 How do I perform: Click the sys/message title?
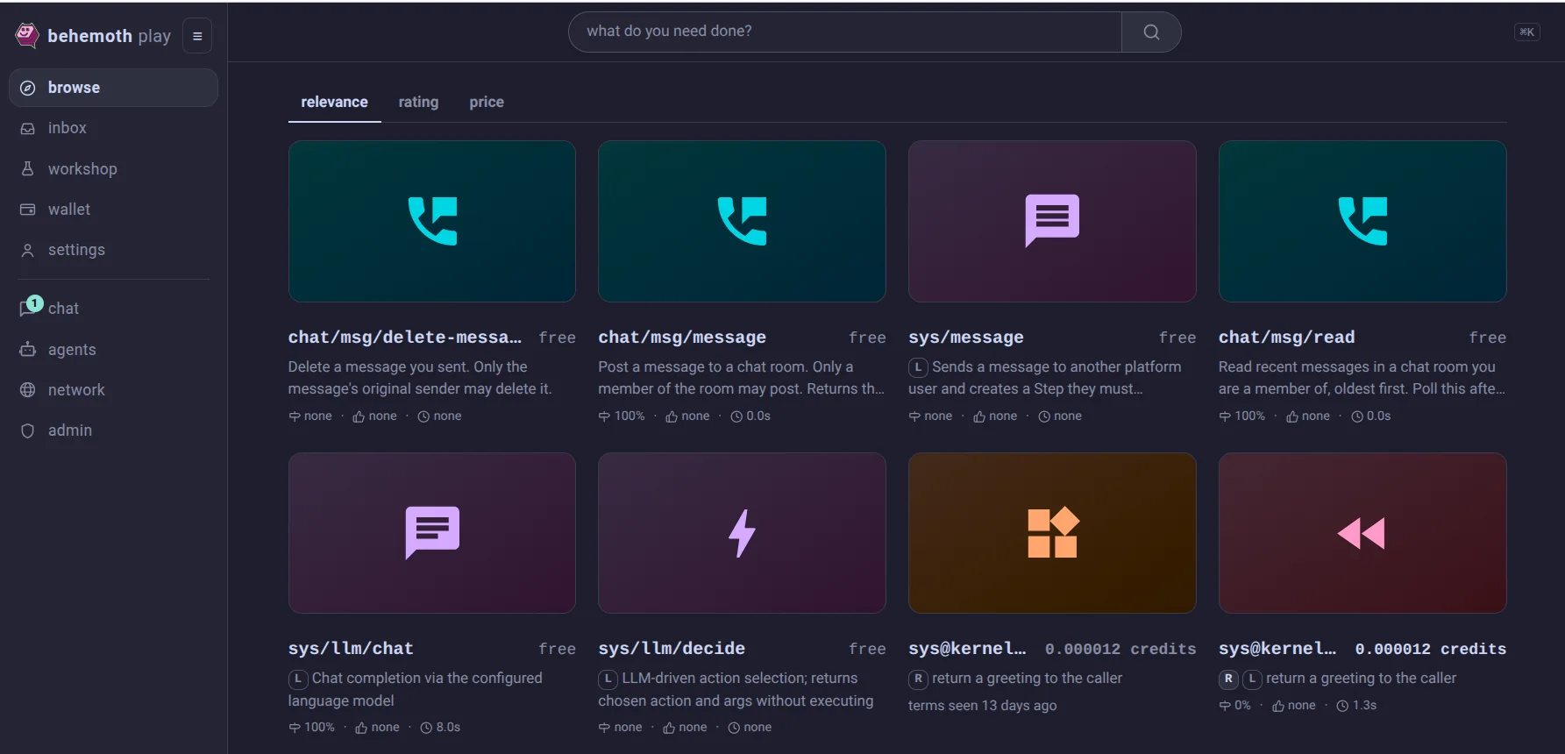click(966, 338)
